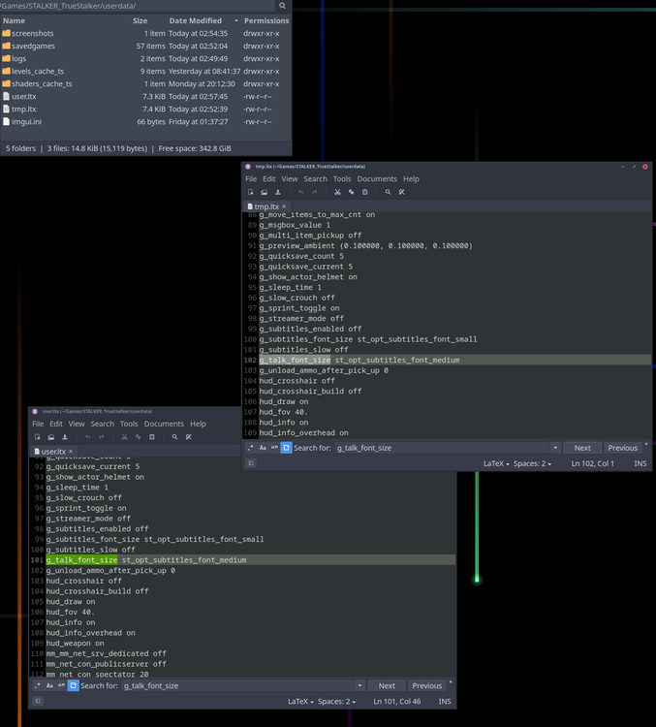Open search history dropdown in user.ltx window

tap(359, 685)
